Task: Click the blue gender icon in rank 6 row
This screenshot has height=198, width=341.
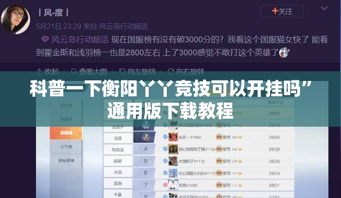Action: (x=165, y=173)
